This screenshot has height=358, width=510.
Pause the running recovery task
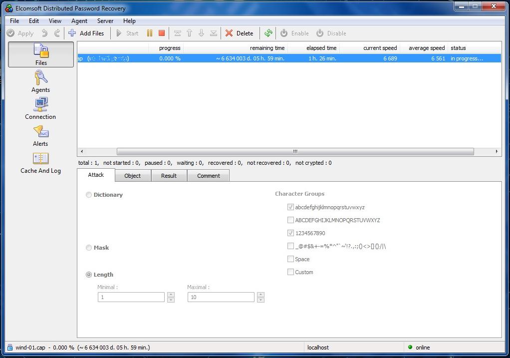tap(150, 33)
